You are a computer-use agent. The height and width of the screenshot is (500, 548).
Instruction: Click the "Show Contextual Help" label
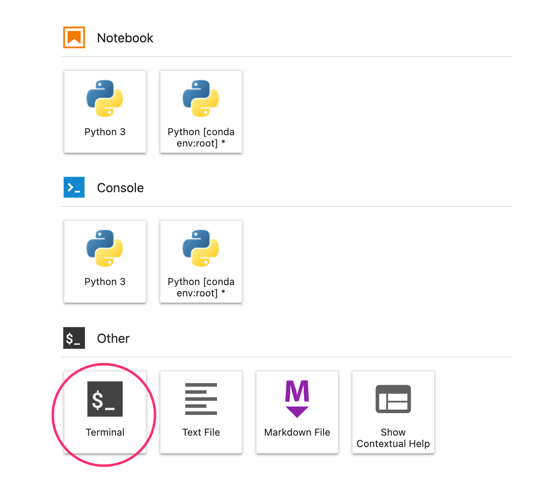pos(393,438)
